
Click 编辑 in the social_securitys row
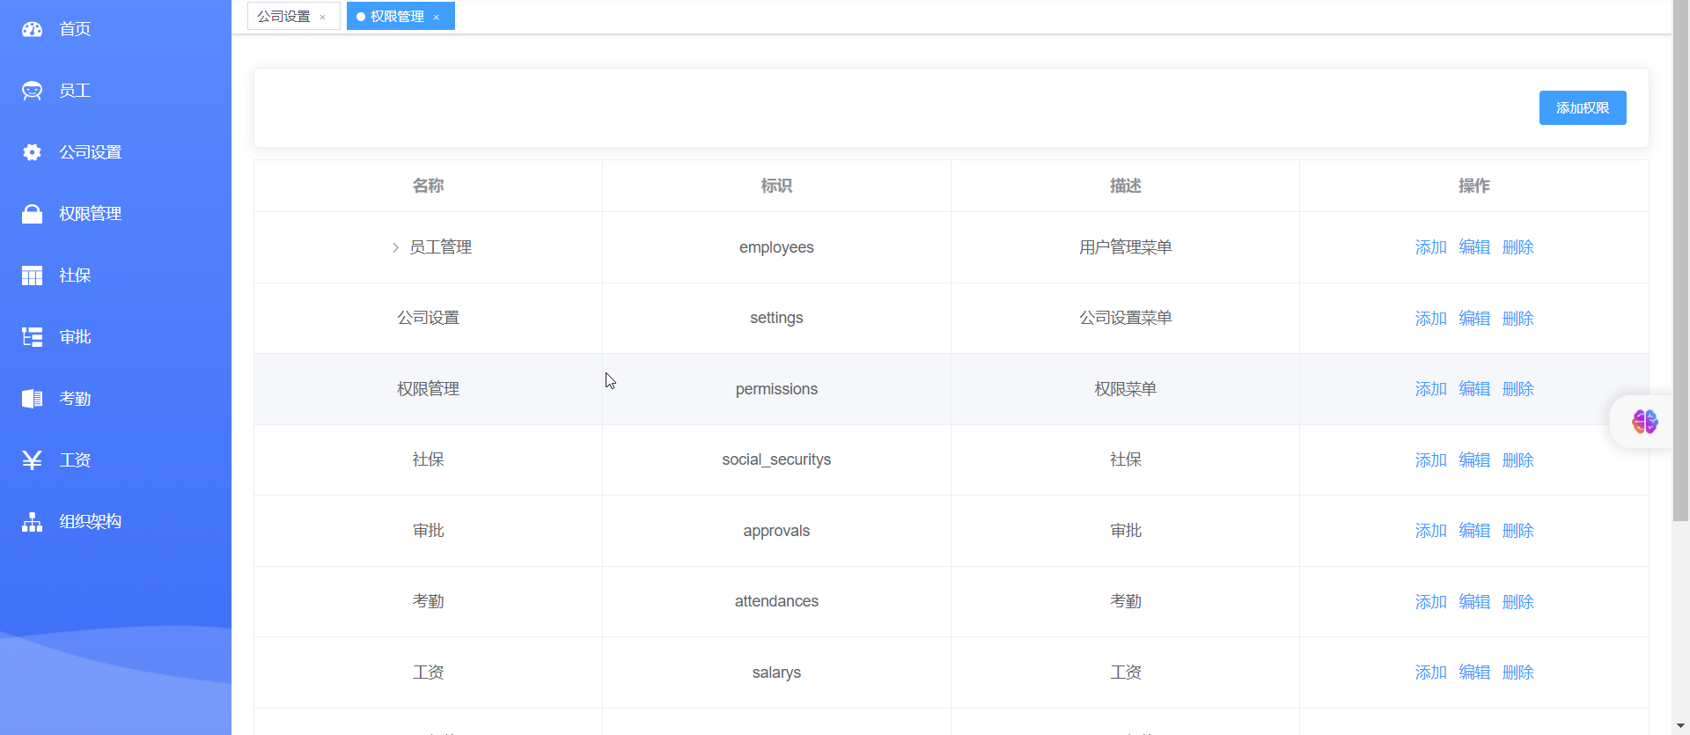(x=1474, y=460)
